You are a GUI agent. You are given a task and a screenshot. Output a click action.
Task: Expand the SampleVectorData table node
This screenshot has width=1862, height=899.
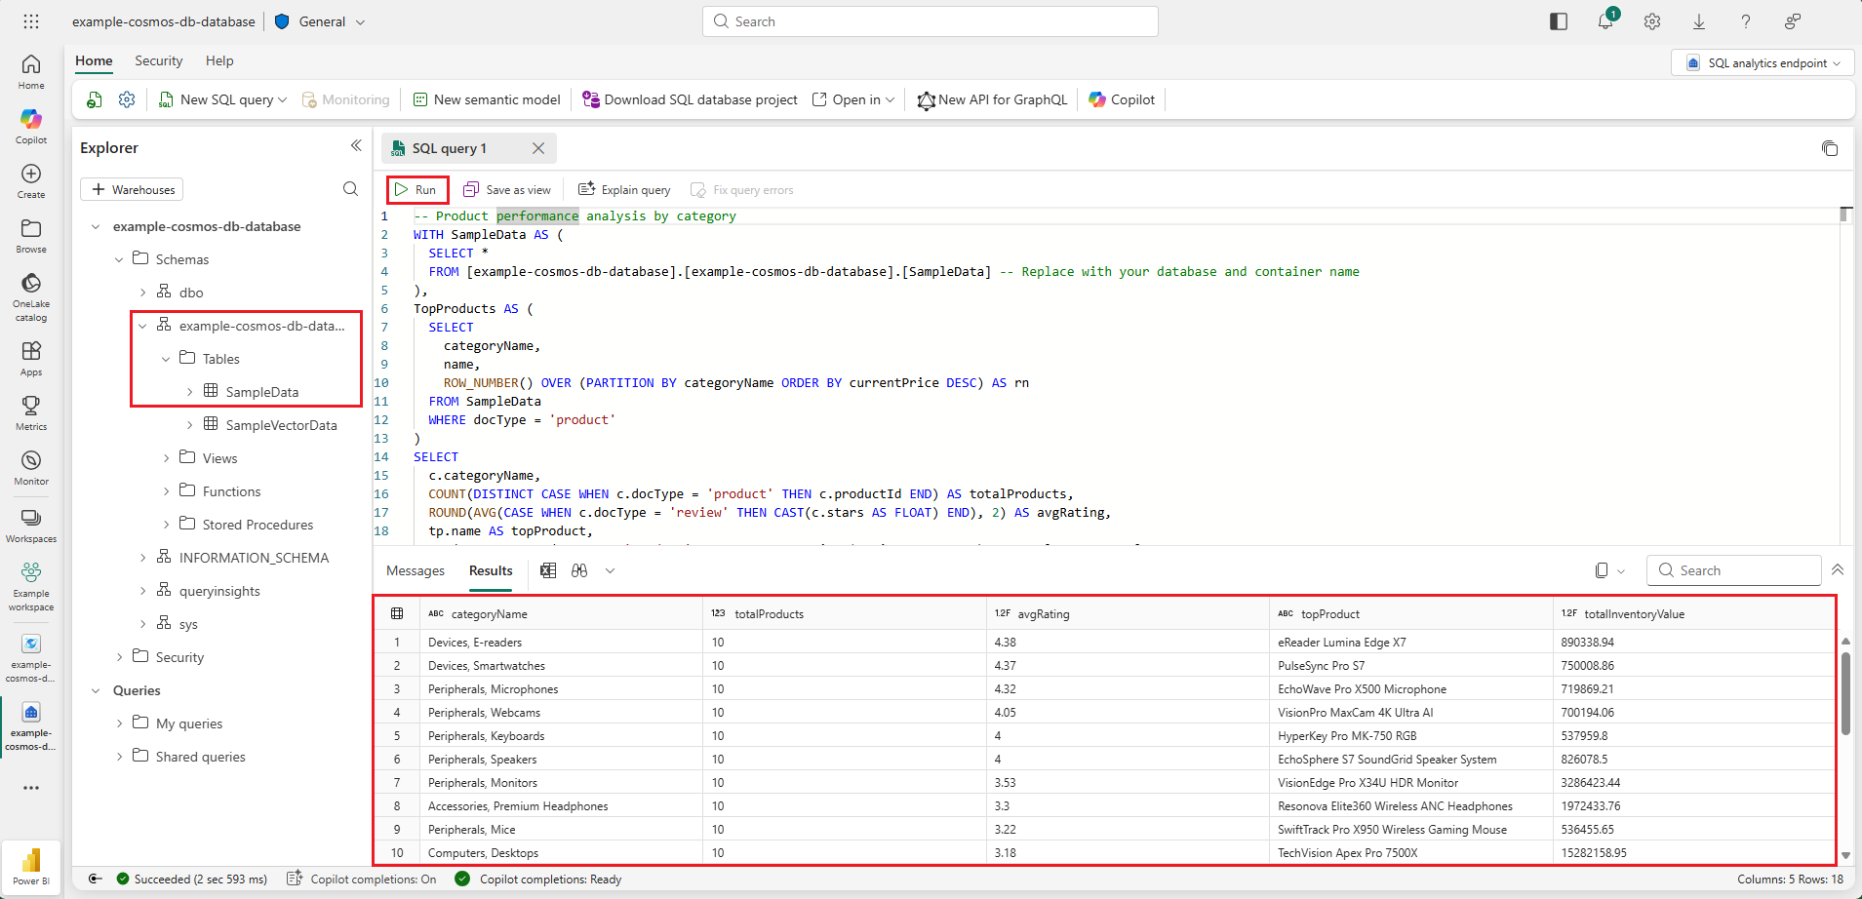click(189, 425)
